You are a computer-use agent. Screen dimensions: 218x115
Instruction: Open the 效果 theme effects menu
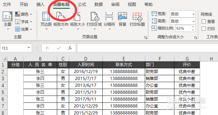tap(24, 29)
